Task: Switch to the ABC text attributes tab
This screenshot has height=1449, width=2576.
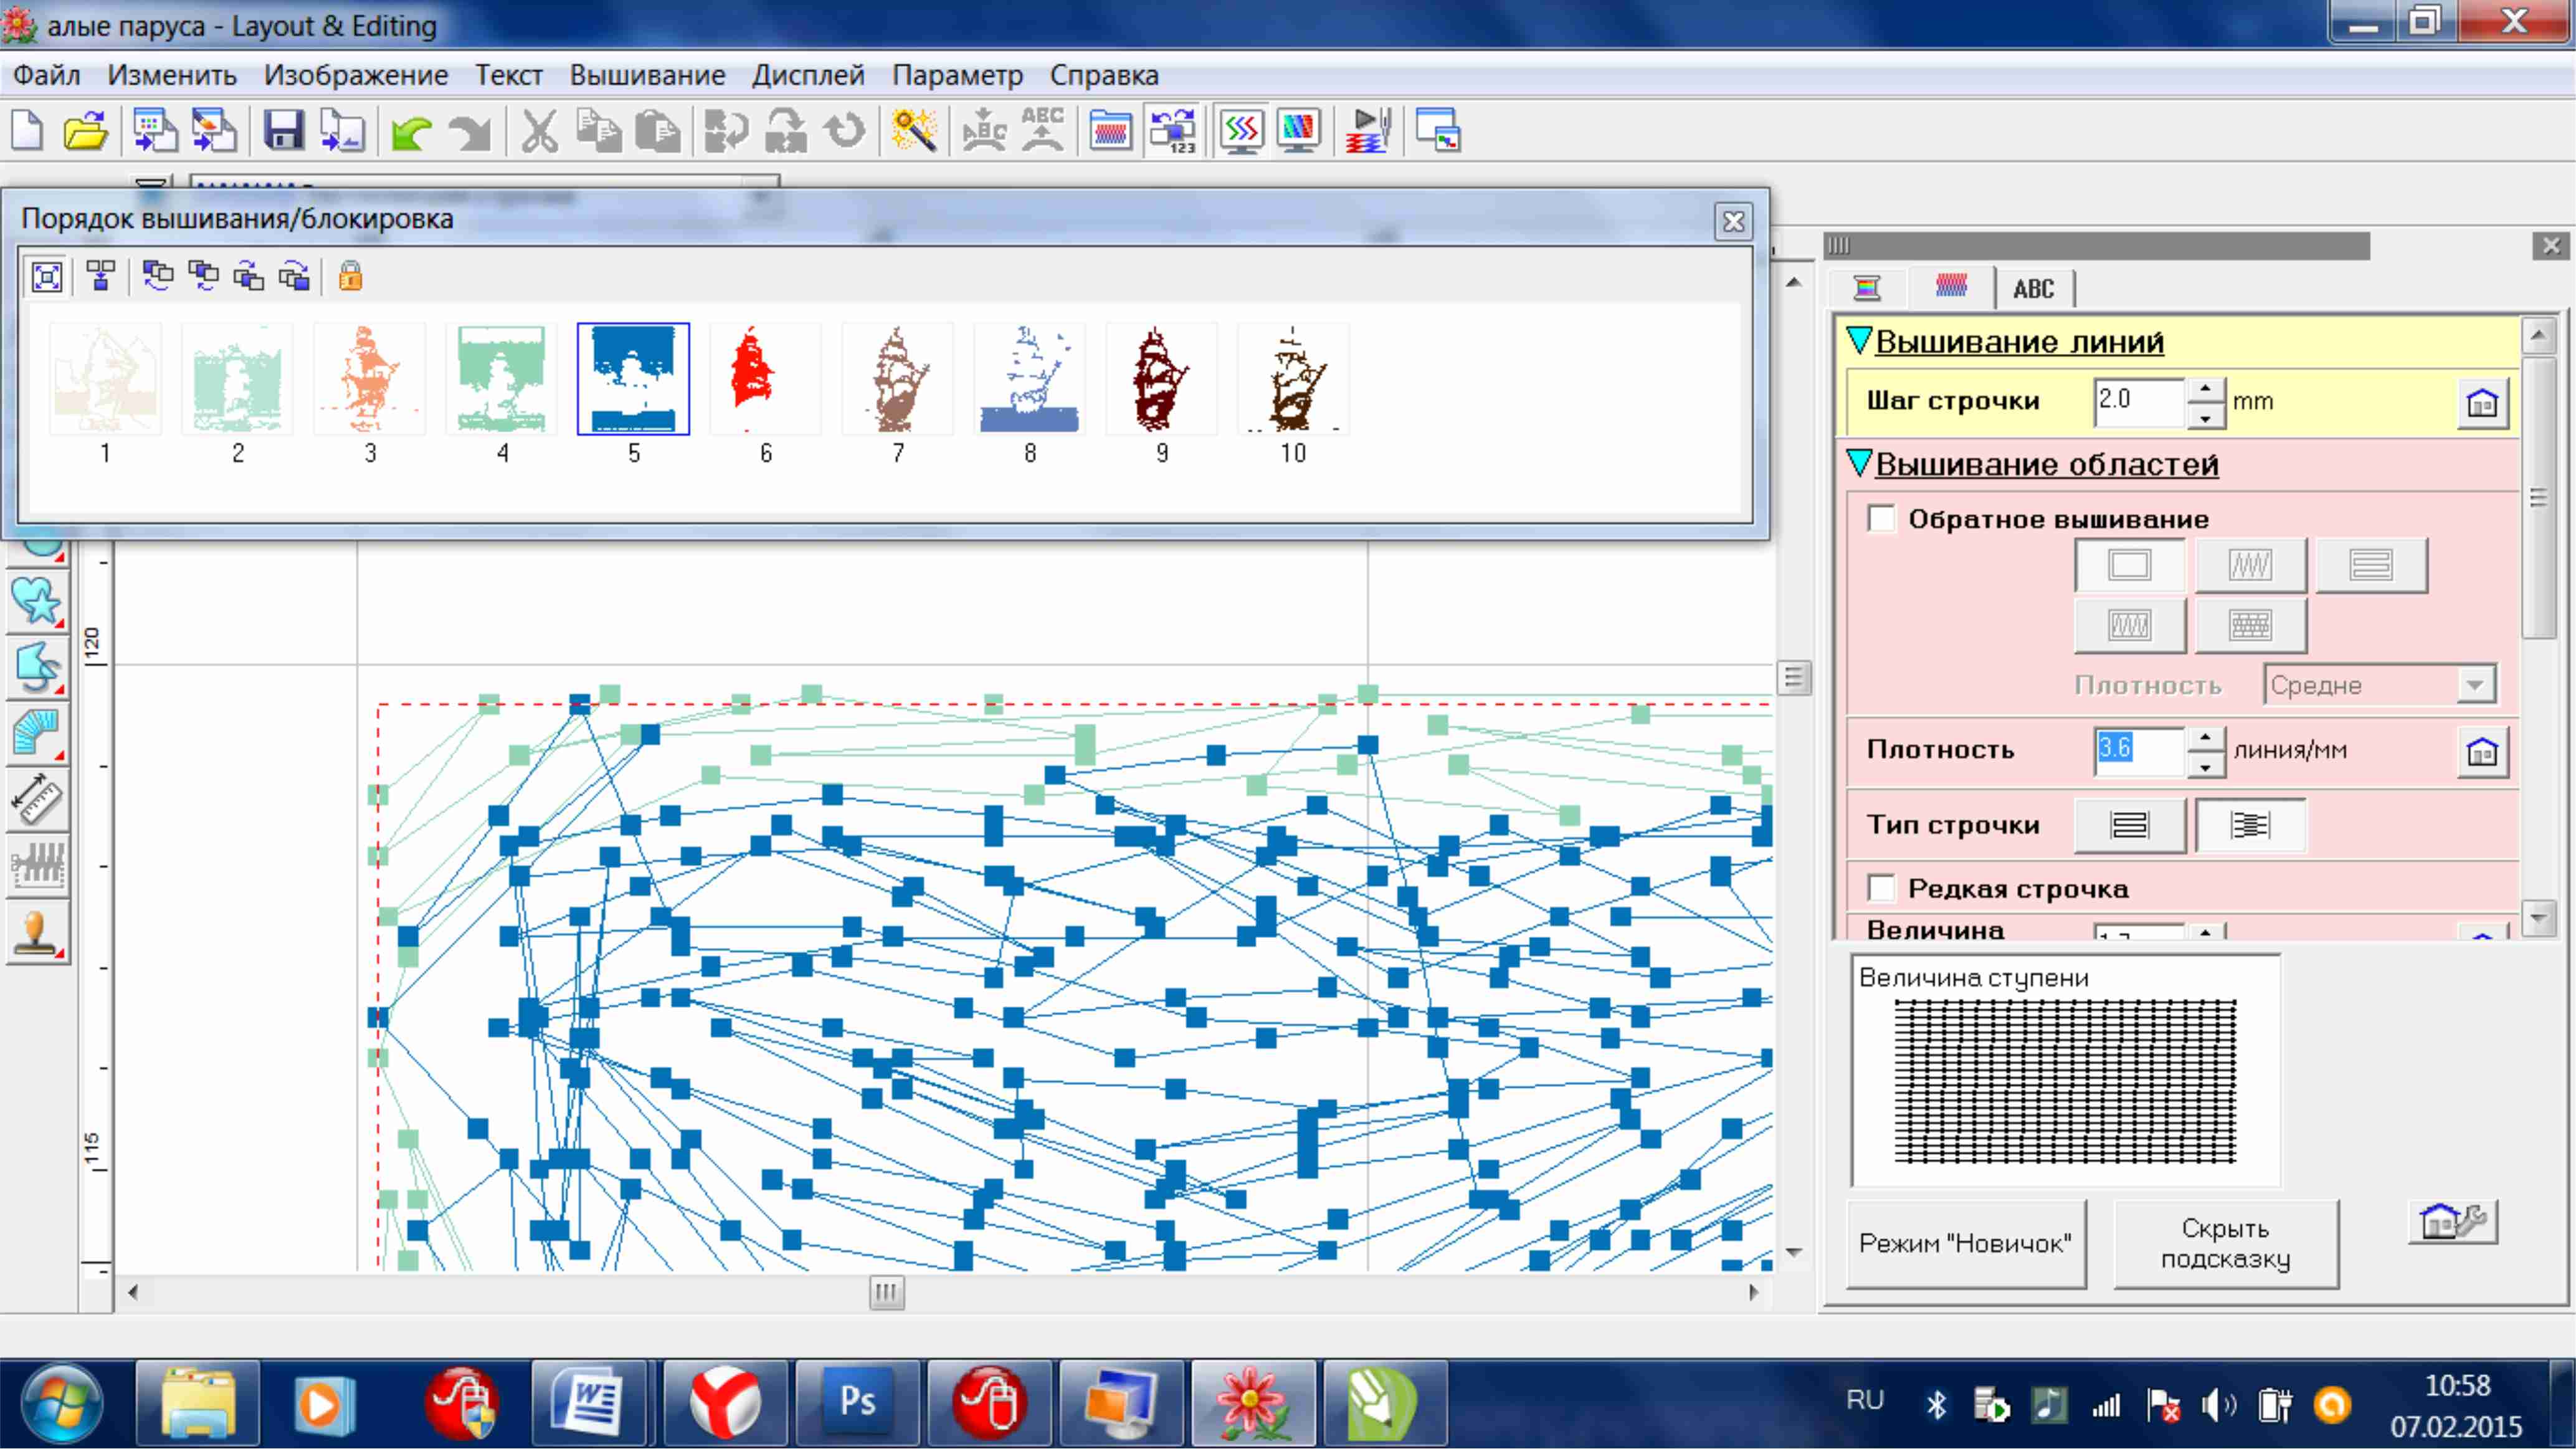Action: pyautogui.click(x=2033, y=288)
